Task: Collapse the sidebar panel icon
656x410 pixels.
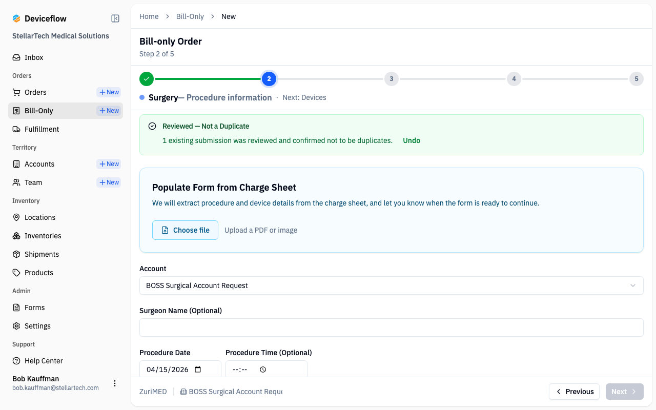Action: [115, 18]
